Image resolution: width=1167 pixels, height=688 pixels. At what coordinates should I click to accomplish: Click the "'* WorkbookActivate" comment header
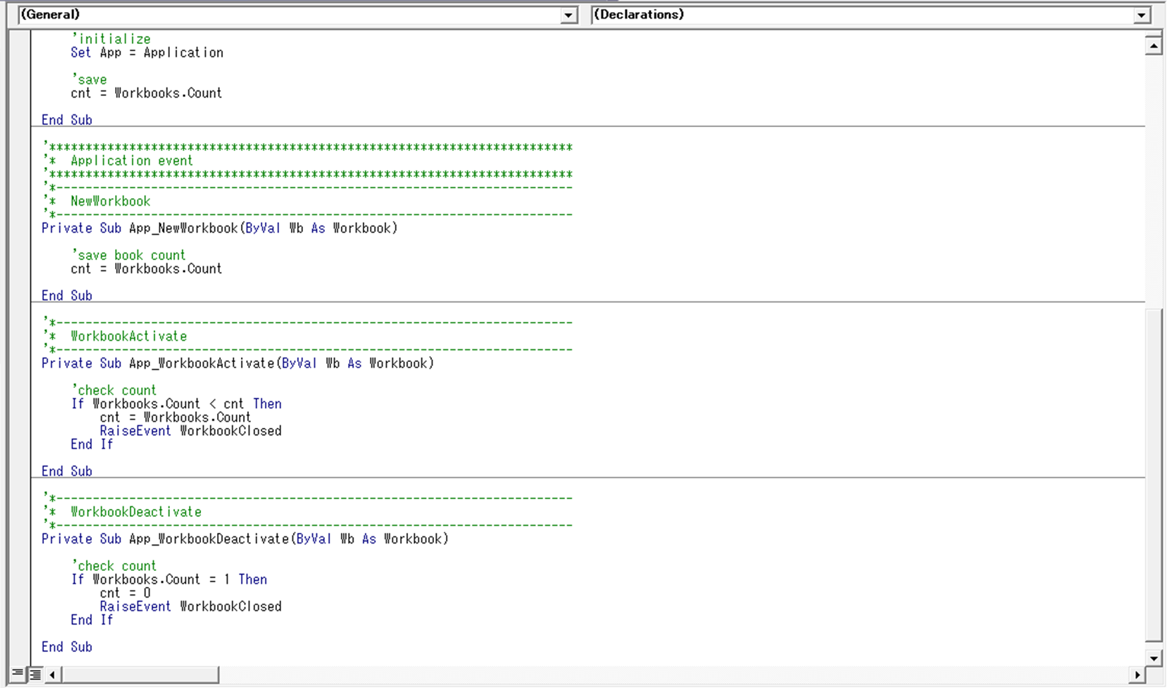pos(115,337)
